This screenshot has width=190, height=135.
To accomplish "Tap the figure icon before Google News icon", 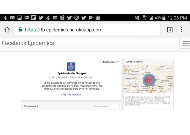I will click(x=48, y=18).
